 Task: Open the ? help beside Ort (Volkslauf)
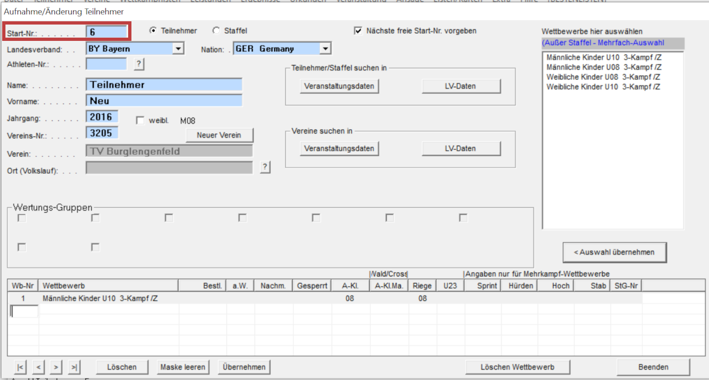(x=265, y=167)
